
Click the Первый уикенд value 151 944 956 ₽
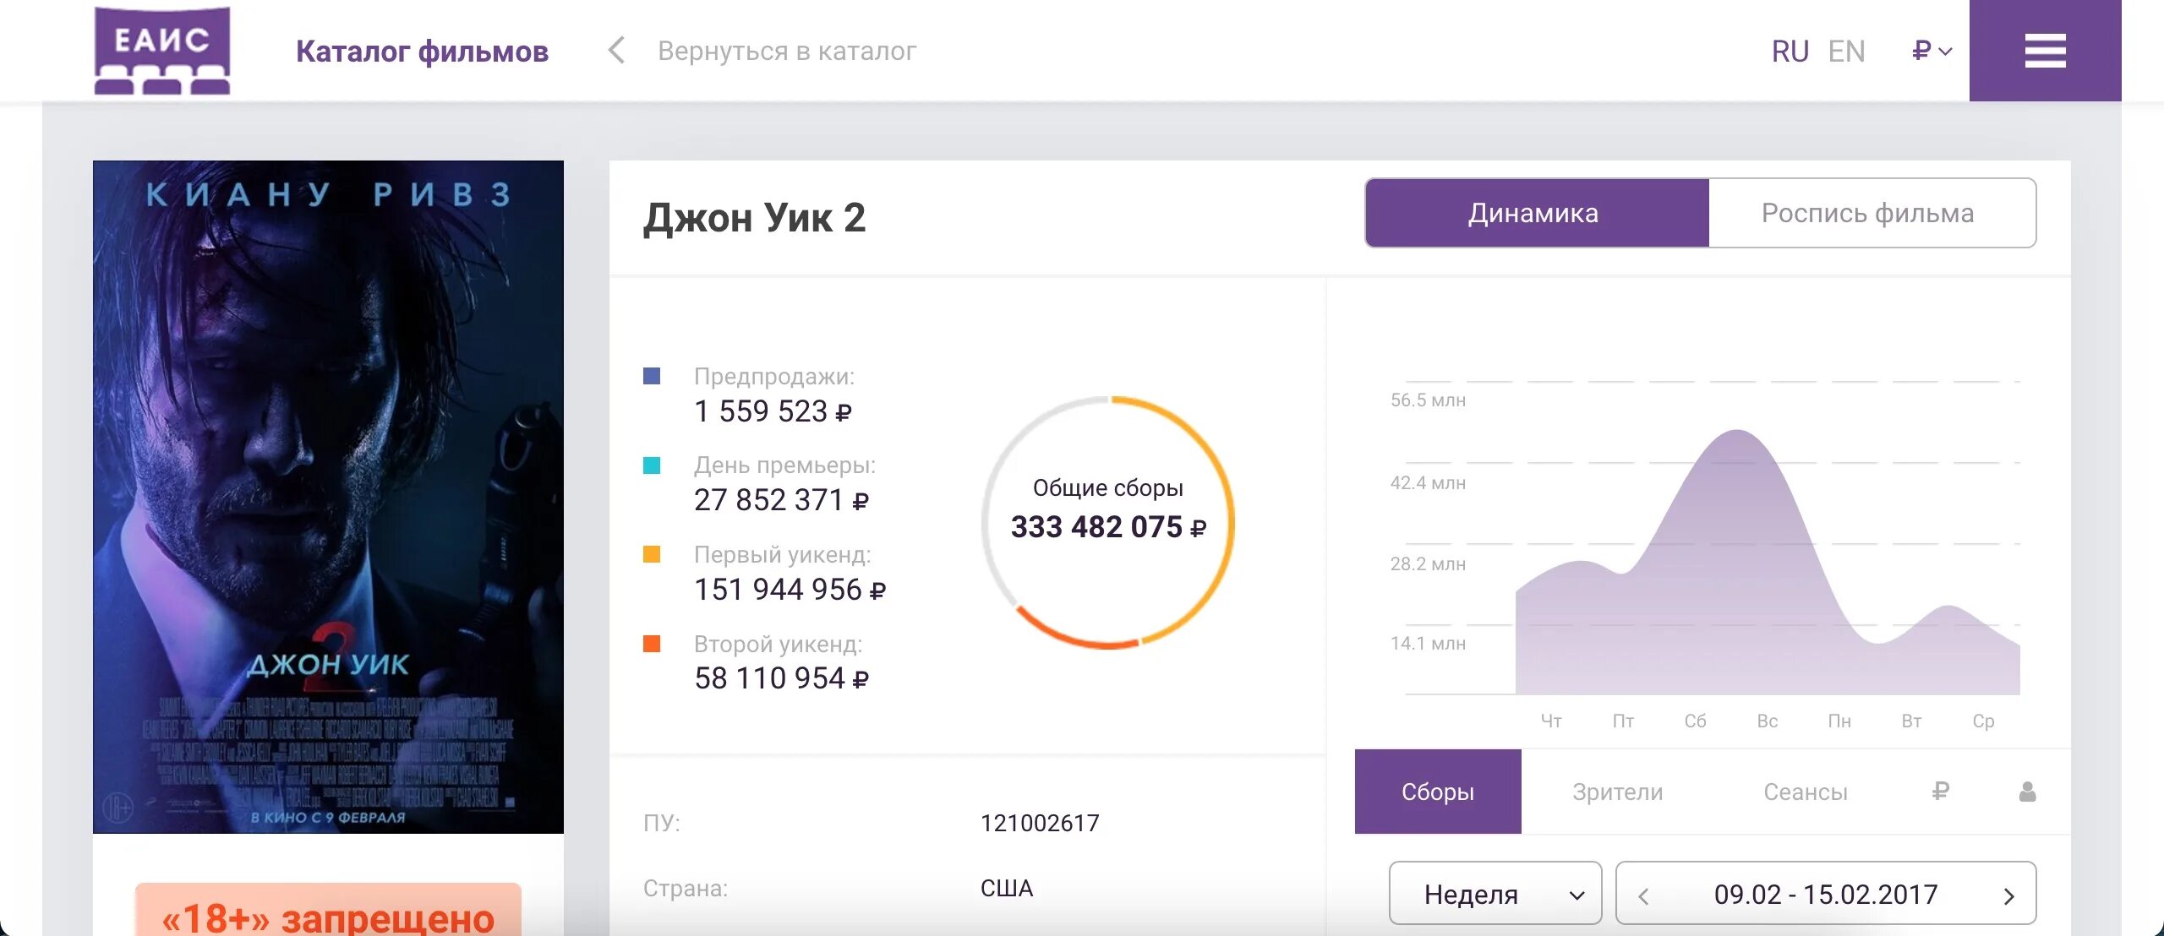coord(790,590)
